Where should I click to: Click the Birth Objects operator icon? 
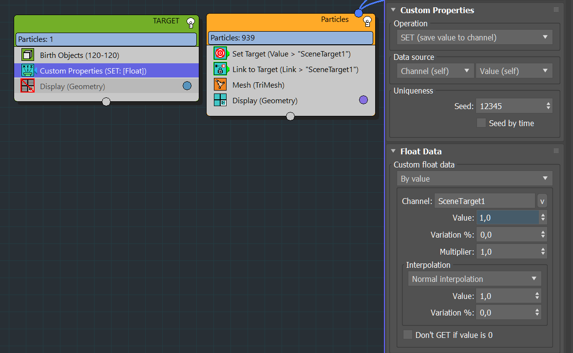tap(27, 55)
